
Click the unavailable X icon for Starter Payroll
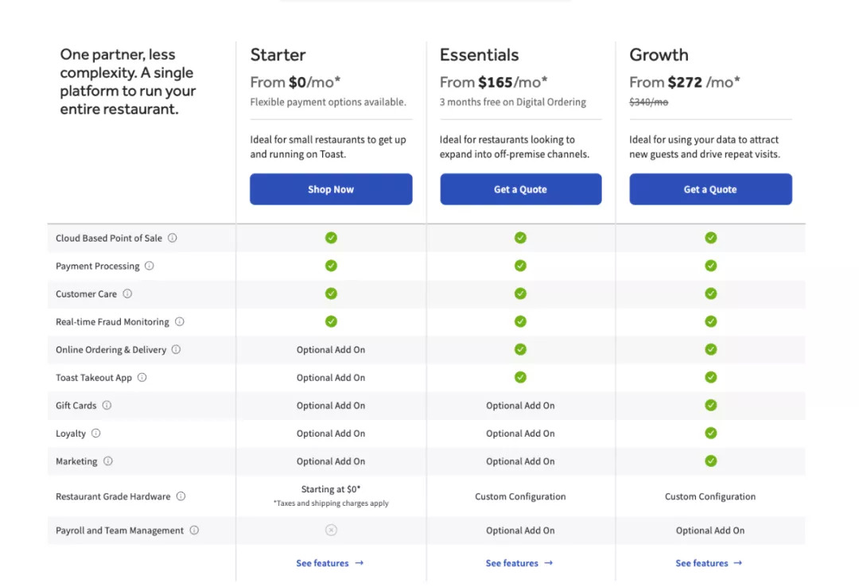point(331,531)
